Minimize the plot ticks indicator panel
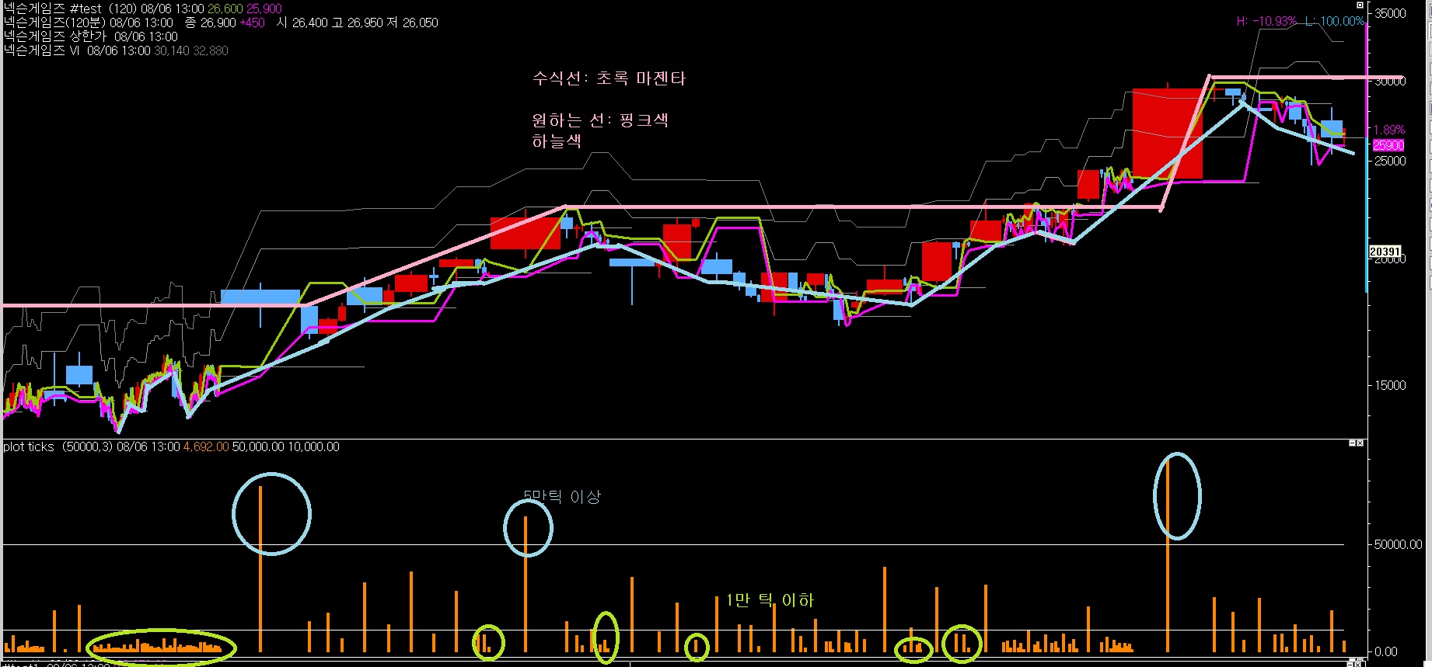1432x667 pixels. (1351, 443)
